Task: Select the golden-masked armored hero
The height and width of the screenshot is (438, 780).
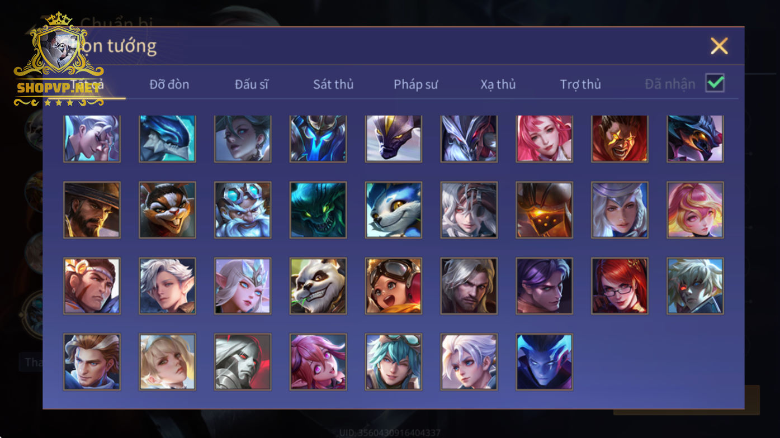Action: [x=545, y=210]
